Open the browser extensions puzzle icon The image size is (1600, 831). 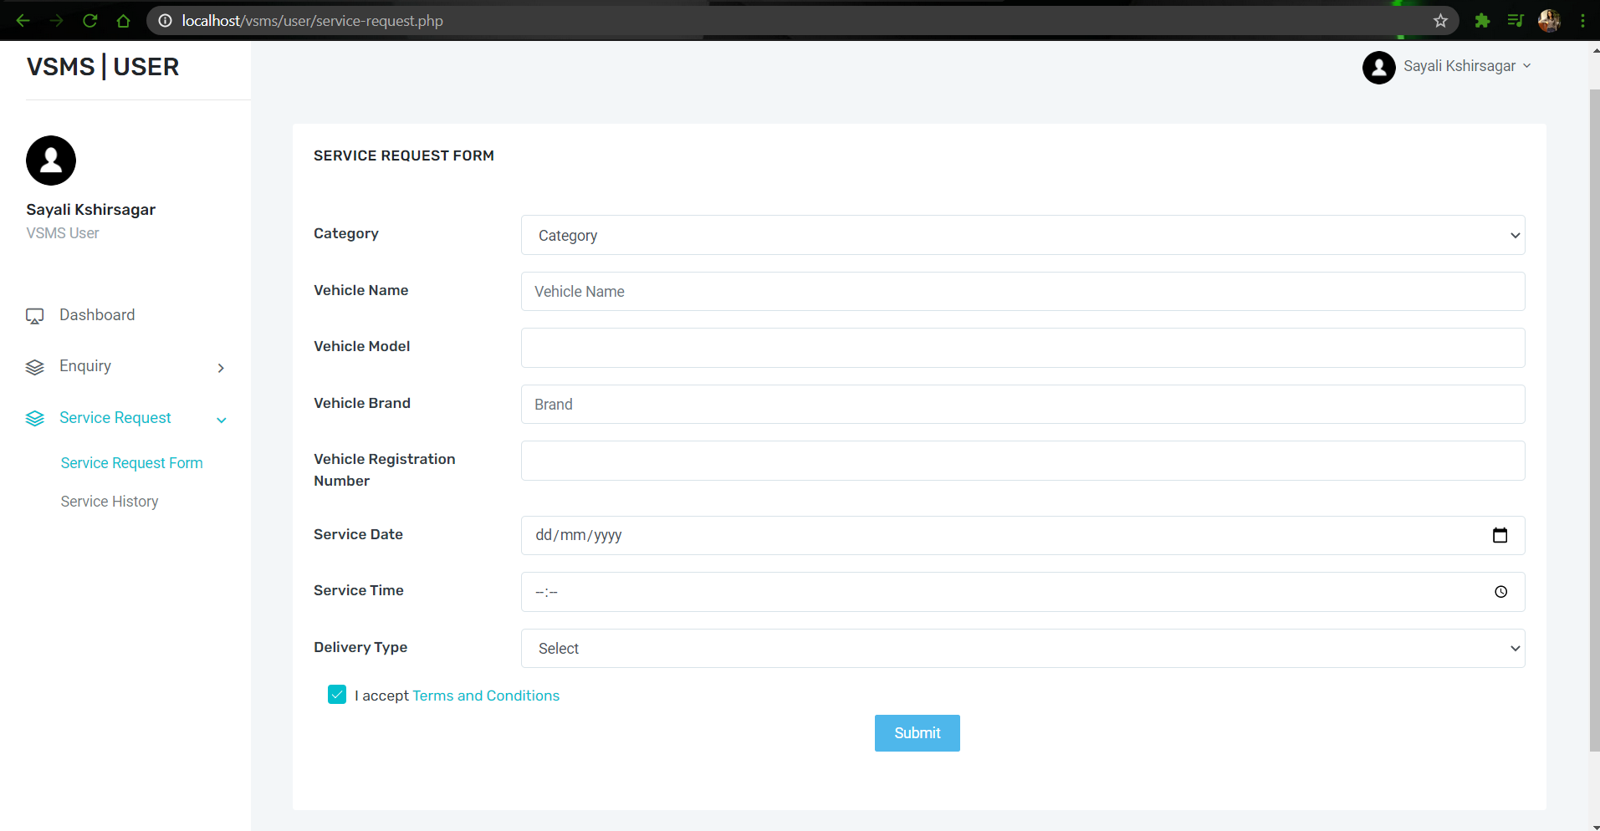tap(1482, 21)
